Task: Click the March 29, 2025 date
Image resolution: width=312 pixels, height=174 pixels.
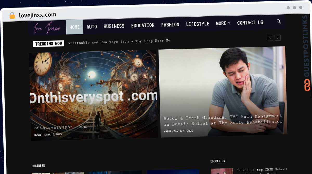Action: 183,131
